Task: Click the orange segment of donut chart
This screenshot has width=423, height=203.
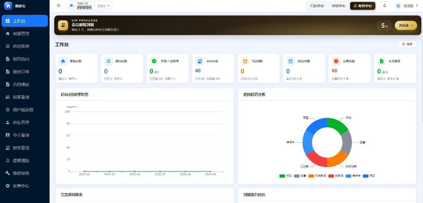Action: 338,159
